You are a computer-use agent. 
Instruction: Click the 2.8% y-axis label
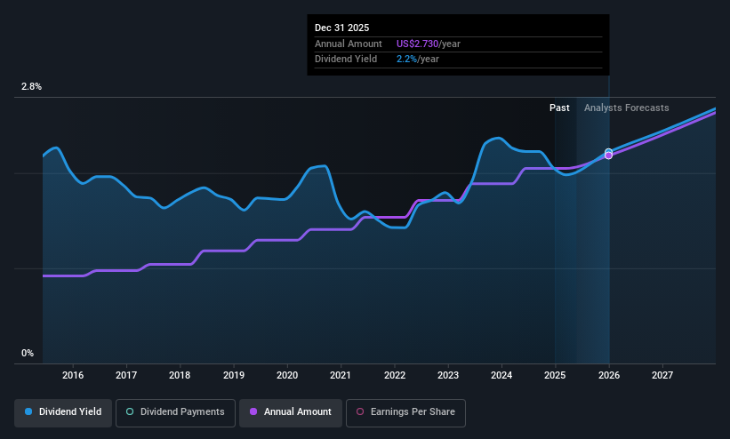coord(31,86)
